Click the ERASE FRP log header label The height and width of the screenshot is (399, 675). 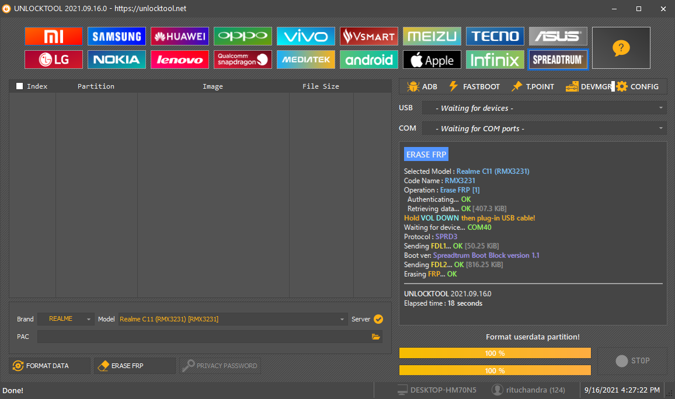(x=426, y=155)
